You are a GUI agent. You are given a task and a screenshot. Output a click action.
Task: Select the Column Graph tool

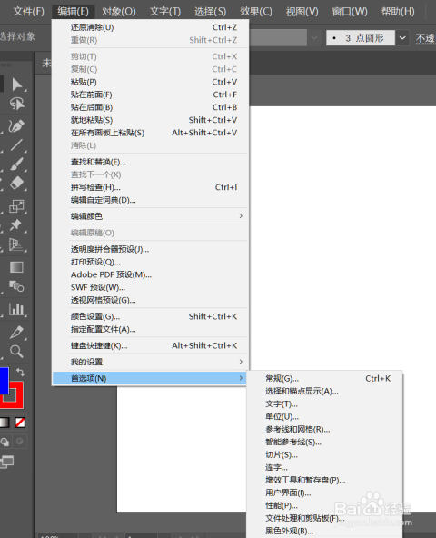point(16,309)
